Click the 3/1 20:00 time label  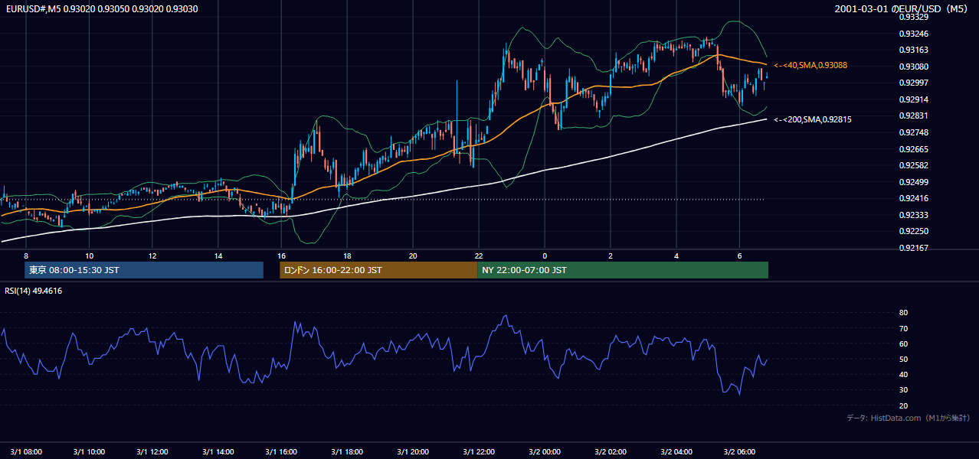click(x=412, y=451)
